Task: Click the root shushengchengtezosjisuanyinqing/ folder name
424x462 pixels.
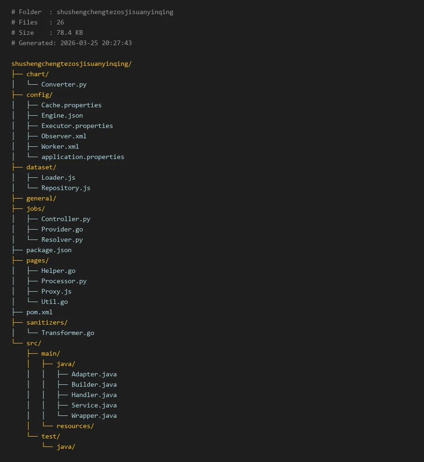Action: point(71,64)
